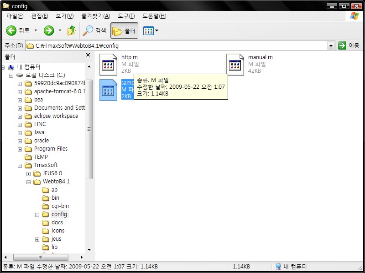Click the tree scroll-down arrow
Image resolution: width=365 pixels, height=273 pixels.
click(x=89, y=250)
